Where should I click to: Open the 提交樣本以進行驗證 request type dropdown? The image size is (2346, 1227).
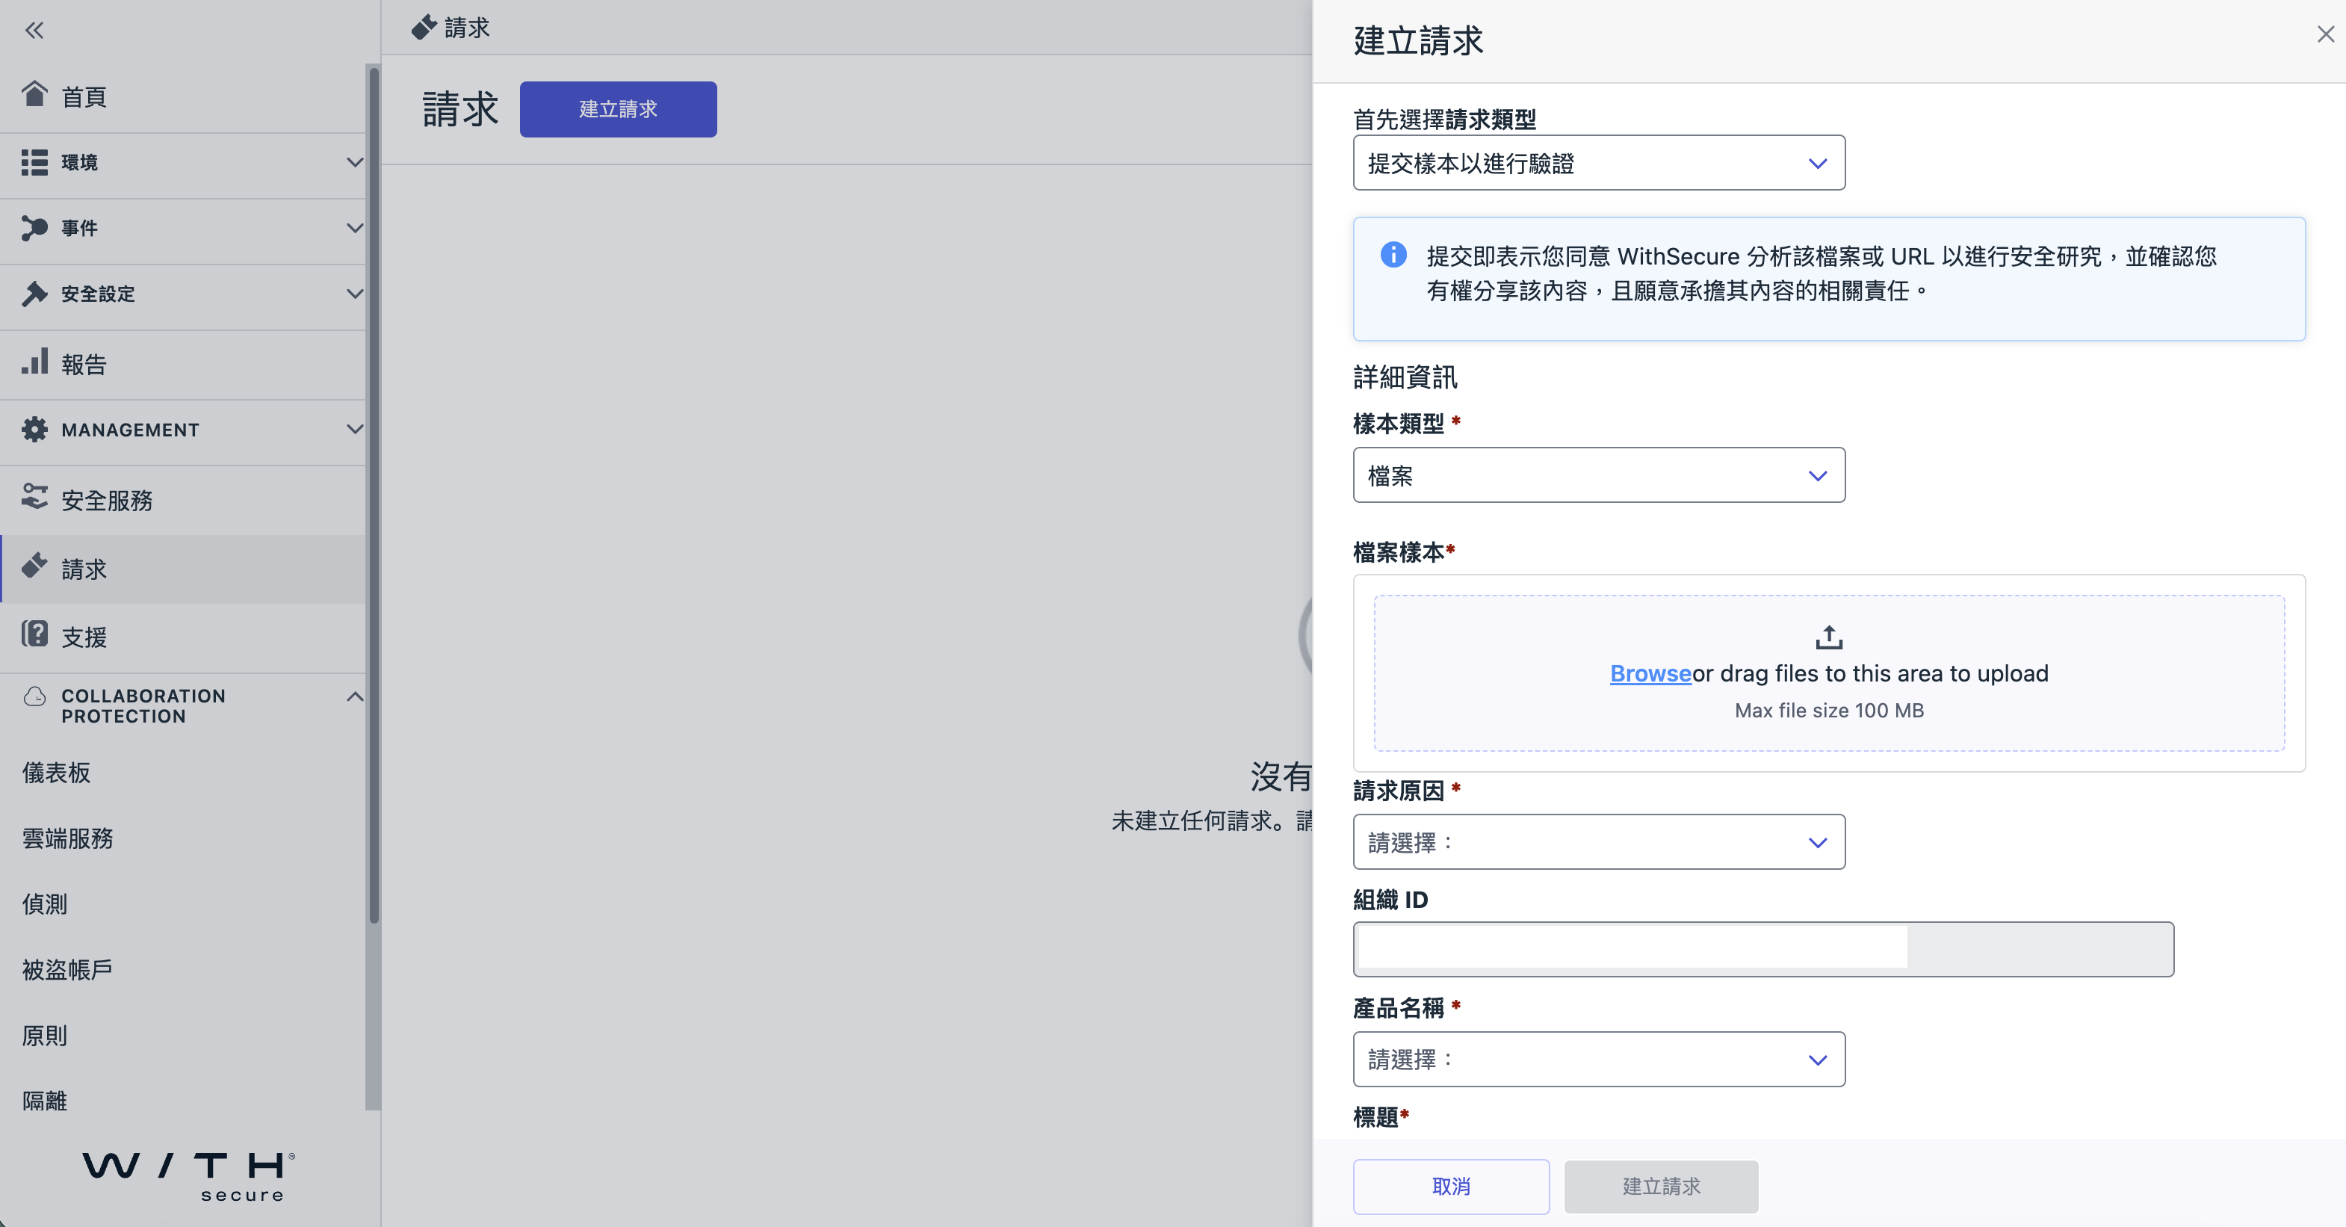point(1598,163)
